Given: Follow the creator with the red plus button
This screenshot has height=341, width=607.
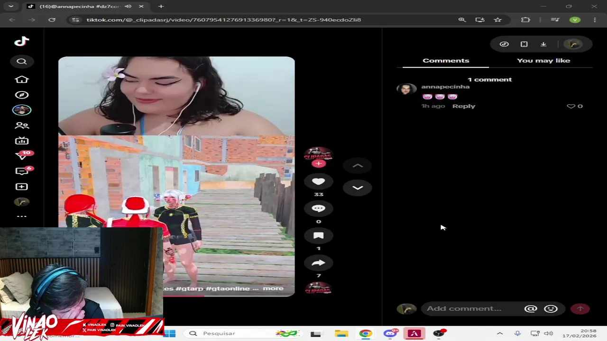Looking at the screenshot, I should 319,163.
